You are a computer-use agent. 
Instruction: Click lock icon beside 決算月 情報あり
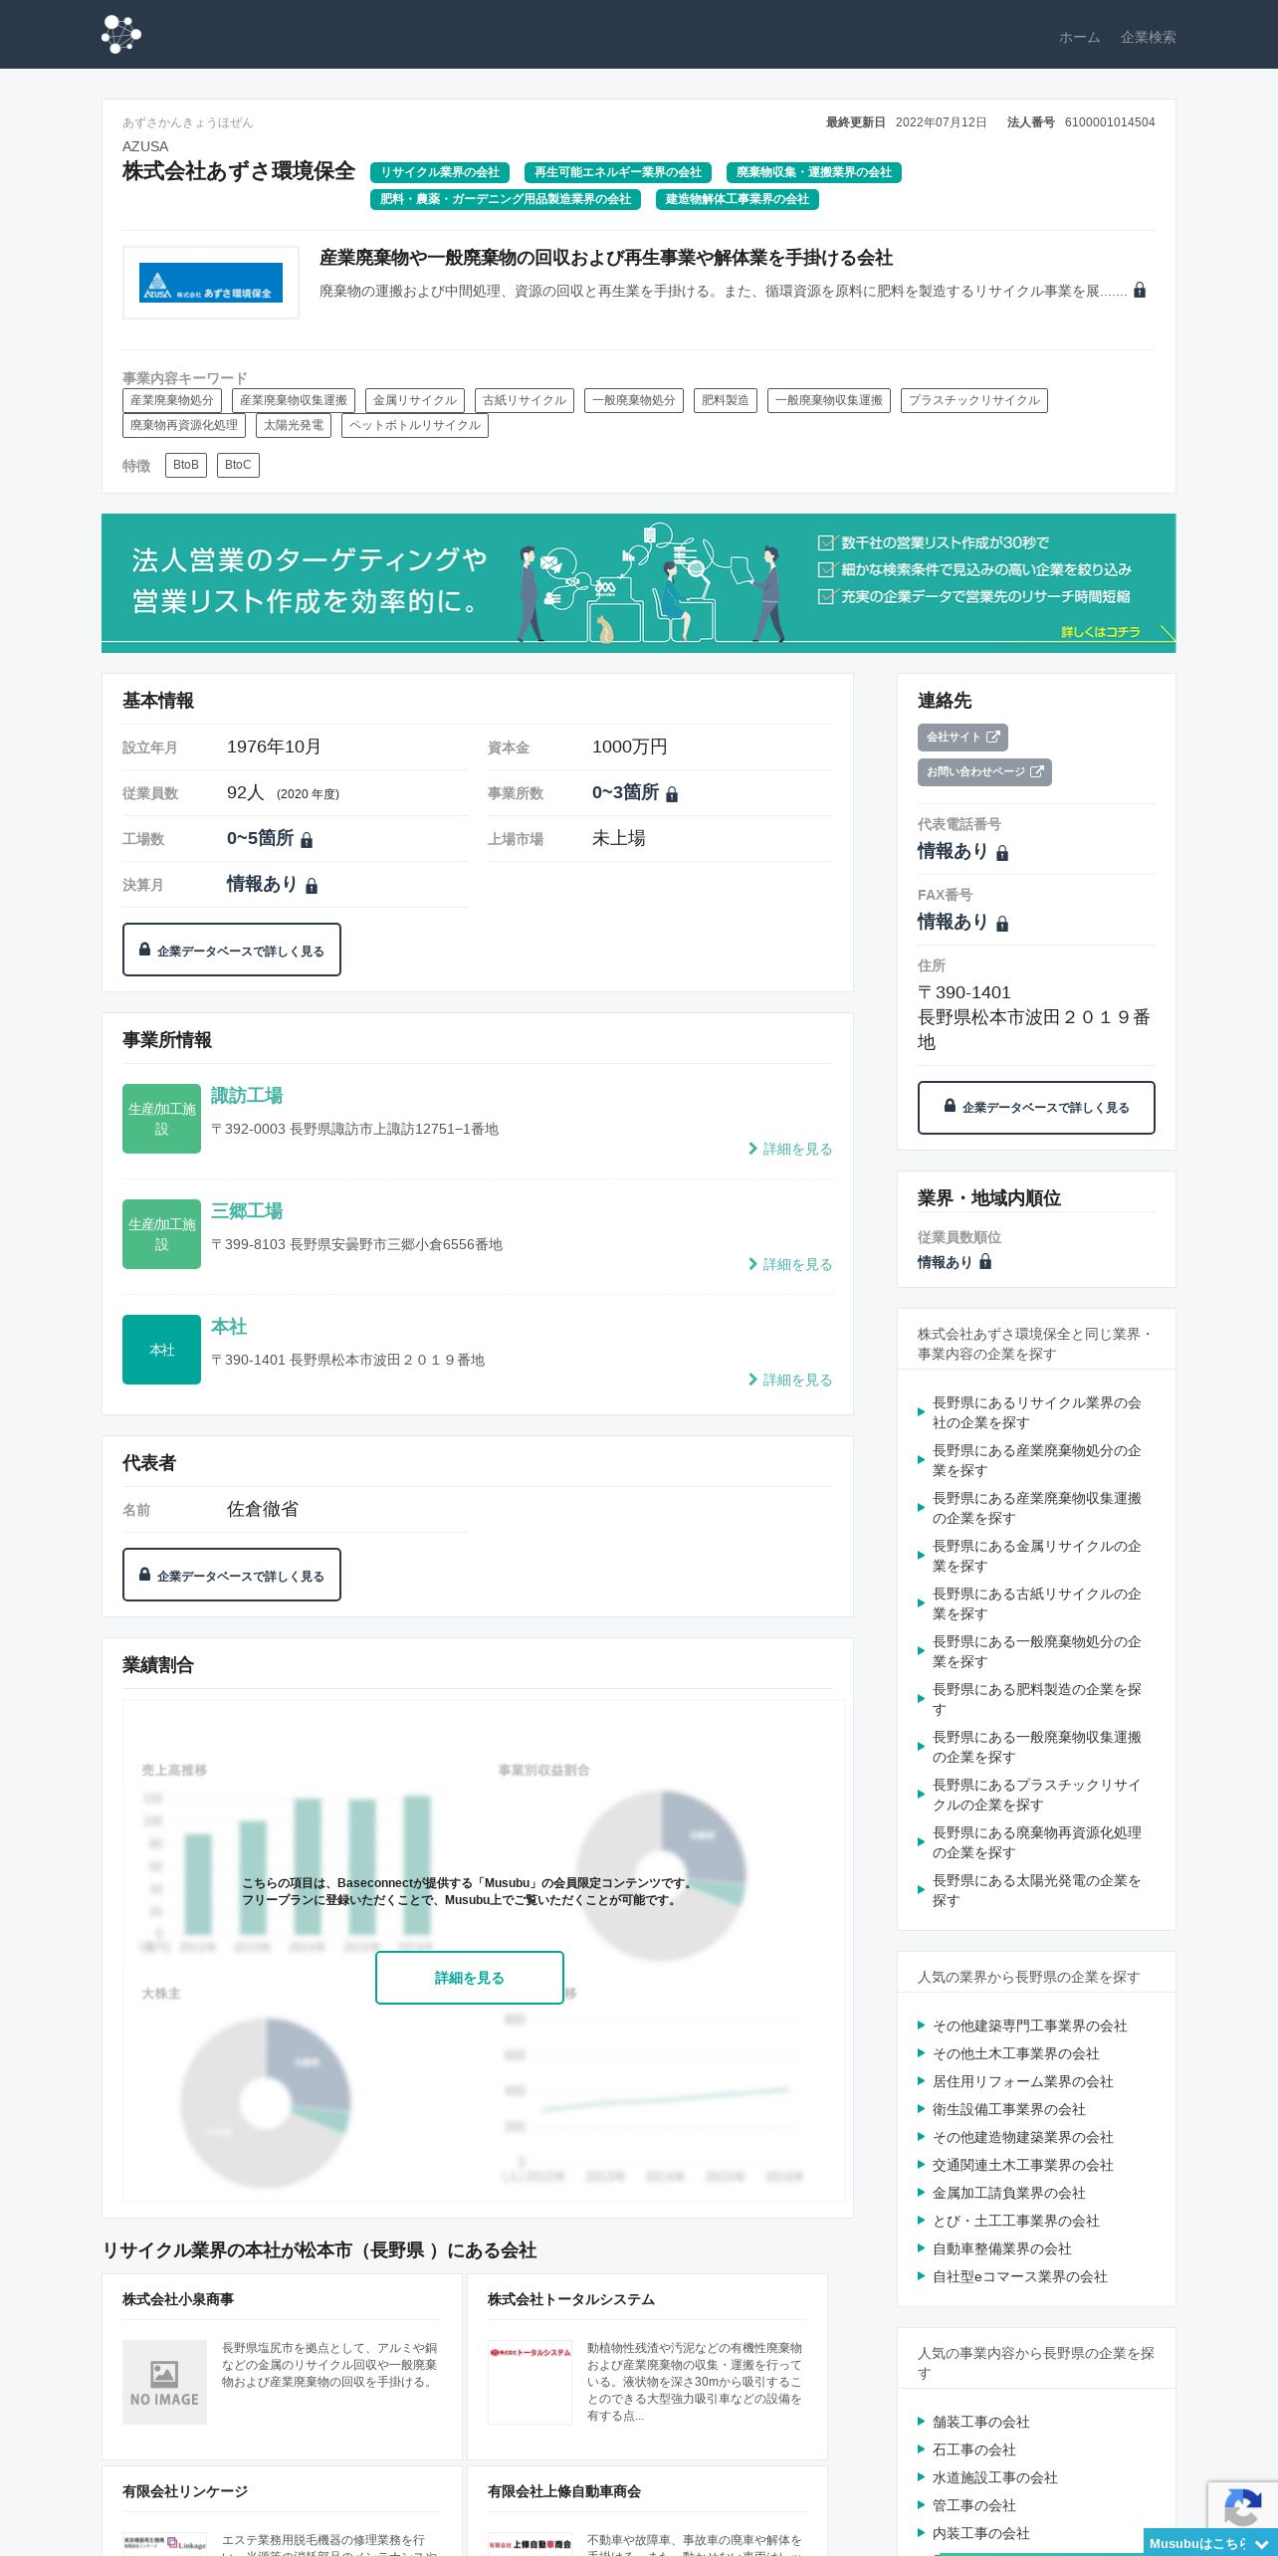pos(312,886)
